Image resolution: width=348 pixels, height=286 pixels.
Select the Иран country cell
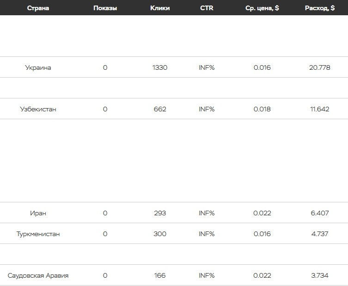coord(38,213)
